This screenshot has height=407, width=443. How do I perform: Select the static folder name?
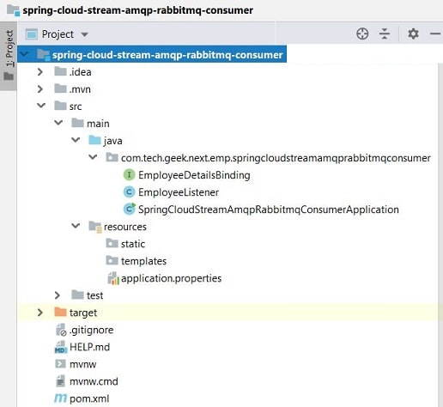133,244
